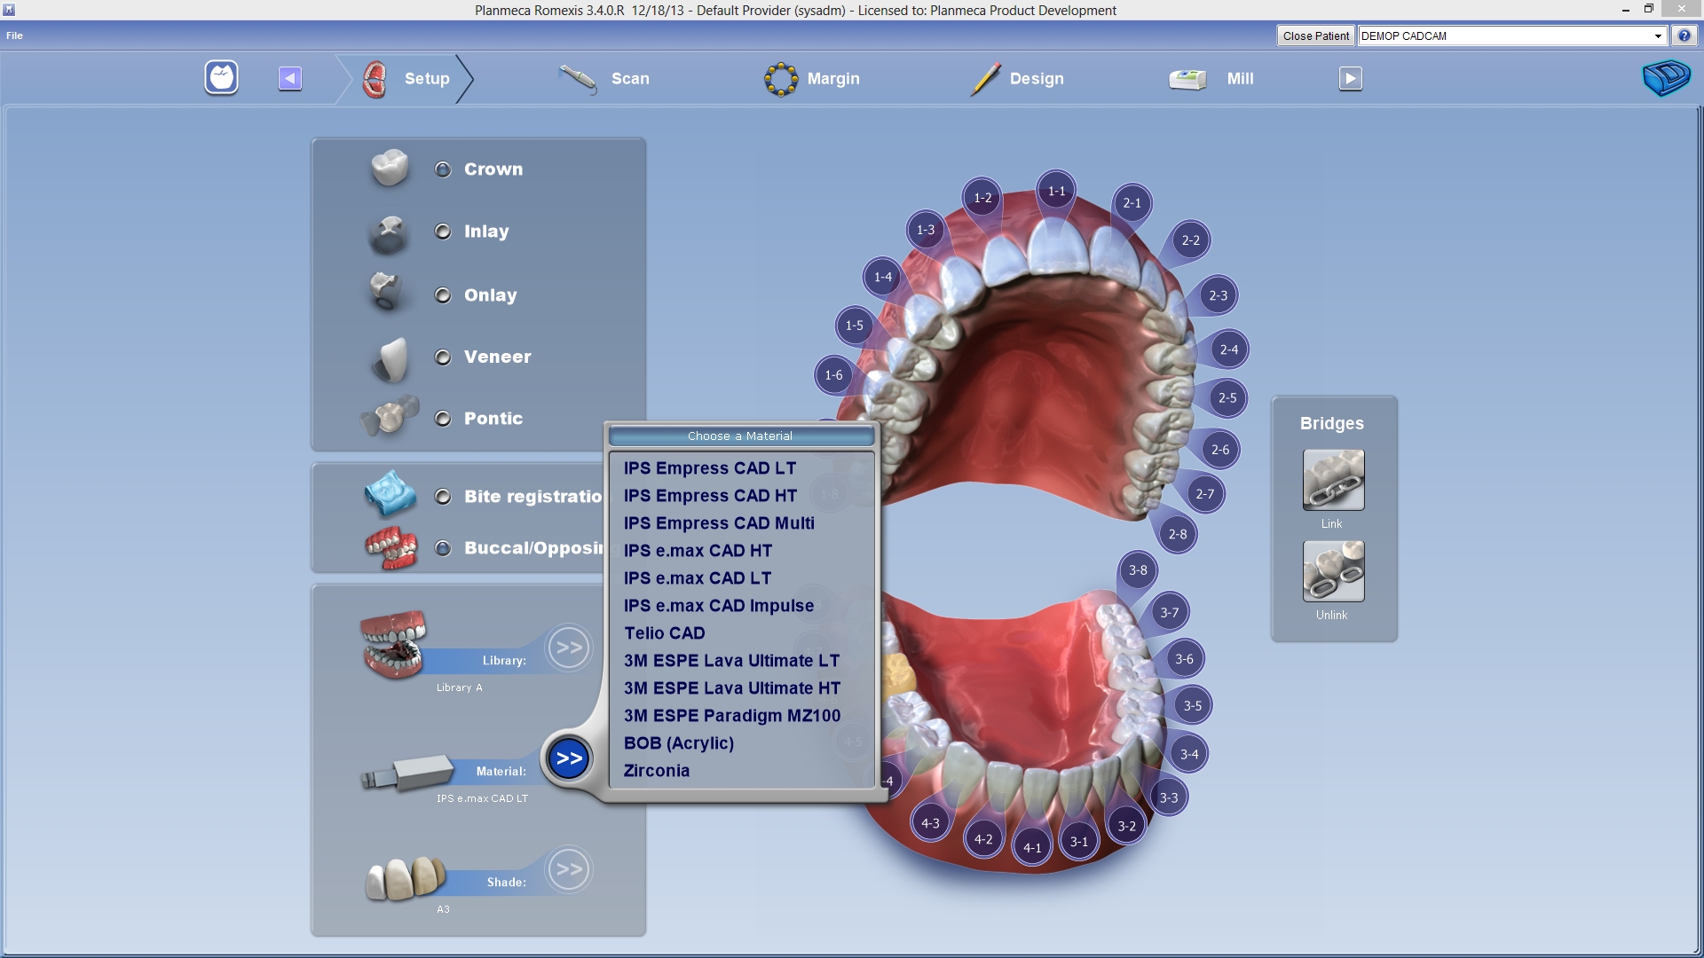This screenshot has width=1704, height=958.
Task: Click the forward play arrow button
Action: coord(1350,78)
